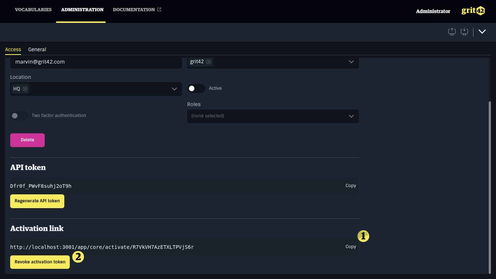Expand the Location dropdown
The image size is (496, 279).
click(174, 89)
